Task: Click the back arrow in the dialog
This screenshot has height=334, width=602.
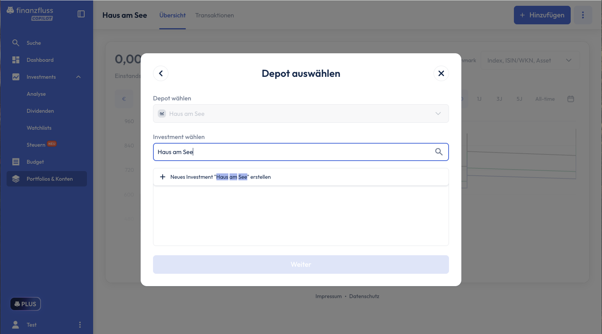Action: pyautogui.click(x=161, y=73)
